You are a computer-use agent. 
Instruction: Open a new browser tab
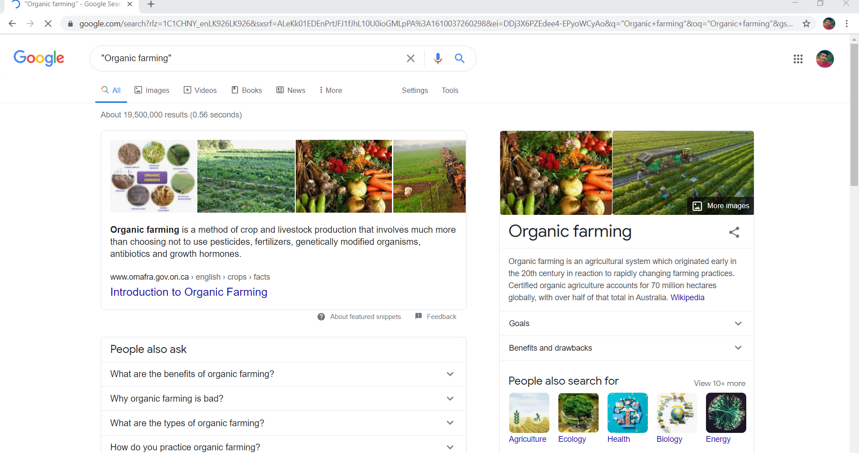(x=151, y=4)
